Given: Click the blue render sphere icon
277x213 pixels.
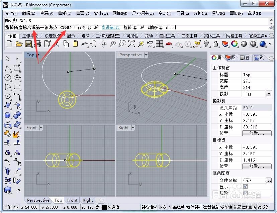Looking at the screenshot, I should pyautogui.click(x=263, y=44).
